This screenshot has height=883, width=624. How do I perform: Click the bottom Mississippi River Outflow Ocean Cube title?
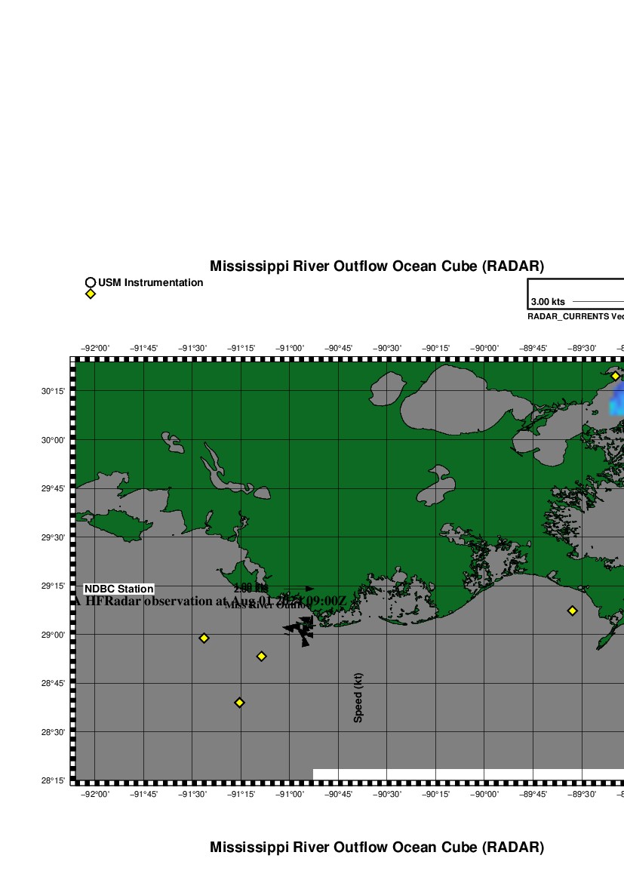coord(377,848)
